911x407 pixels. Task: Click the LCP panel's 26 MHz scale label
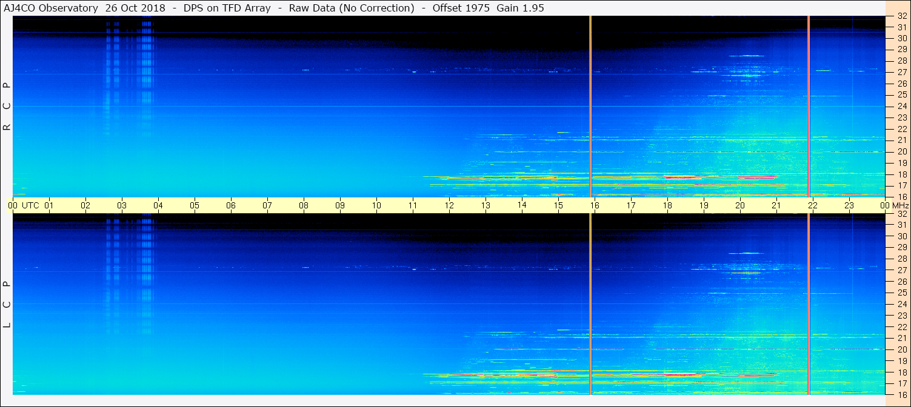(902, 282)
